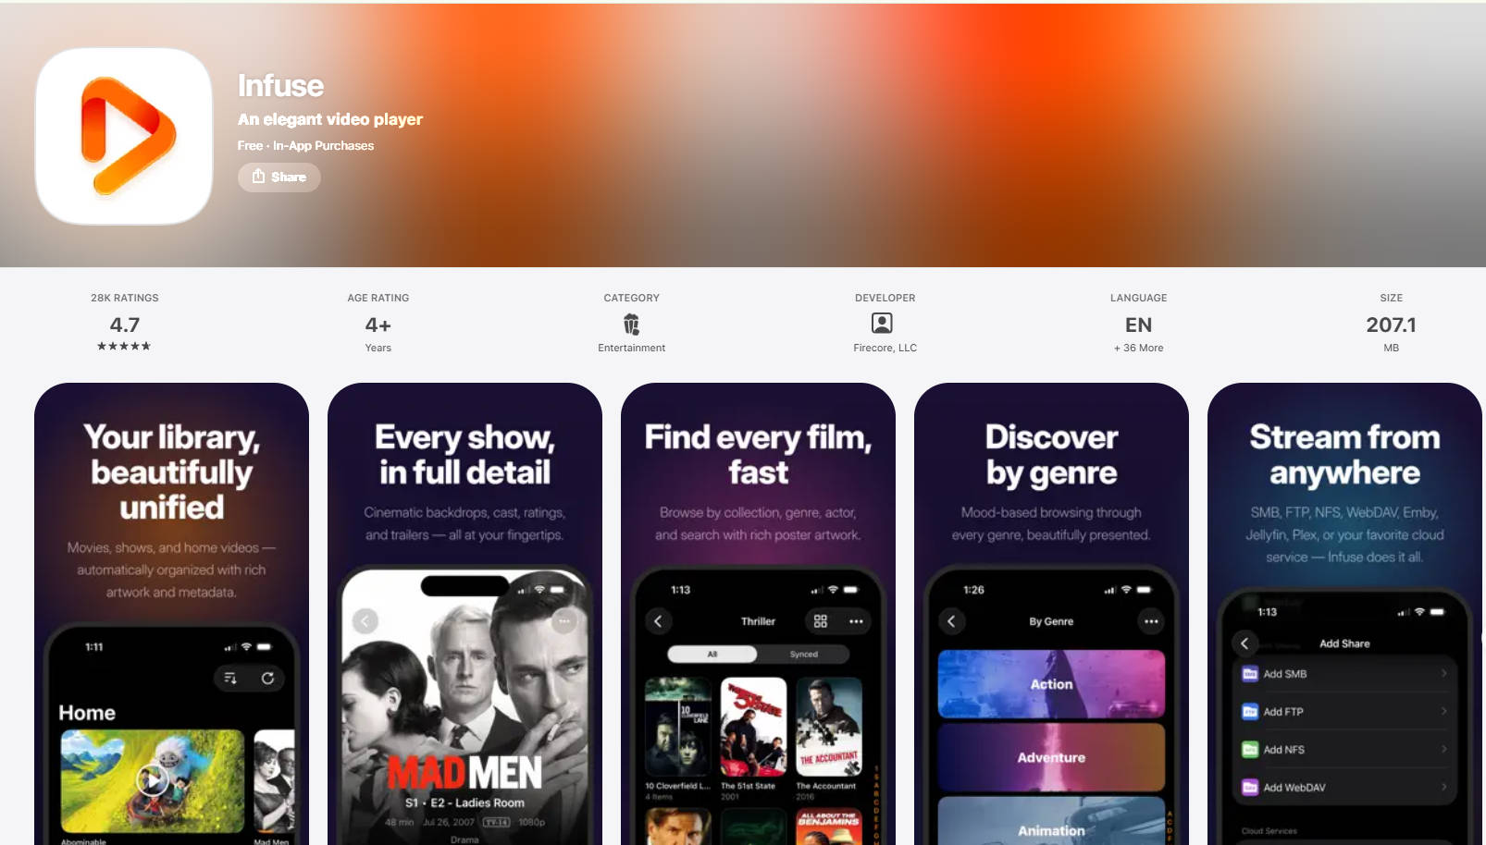The height and width of the screenshot is (845, 1486).
Task: Click the grid view icon in Thriller screenshot
Action: [x=821, y=621]
